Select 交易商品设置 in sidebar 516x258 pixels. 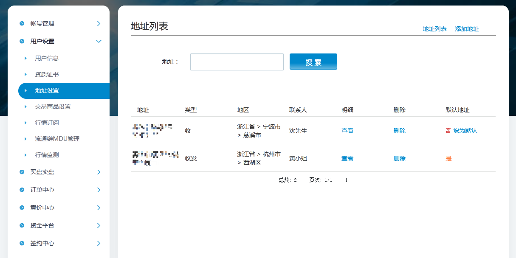click(53, 107)
